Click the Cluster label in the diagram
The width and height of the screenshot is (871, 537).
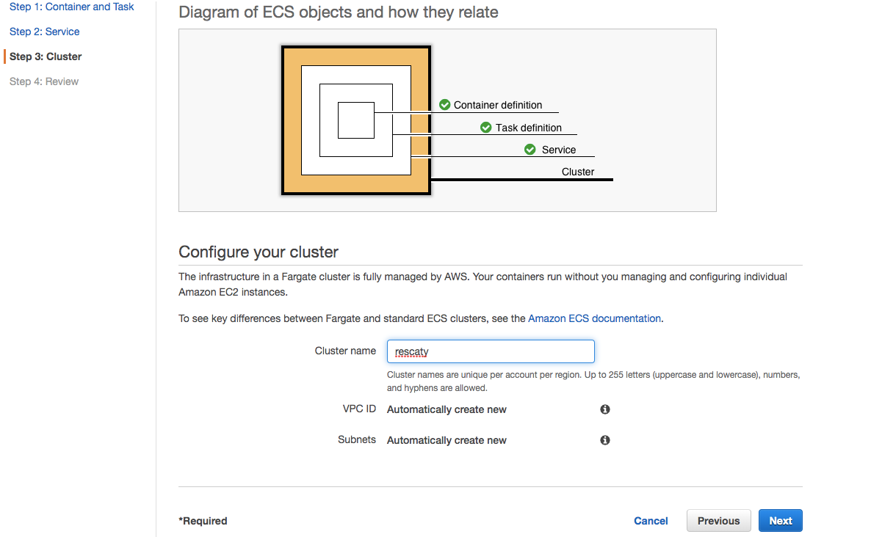tap(578, 171)
